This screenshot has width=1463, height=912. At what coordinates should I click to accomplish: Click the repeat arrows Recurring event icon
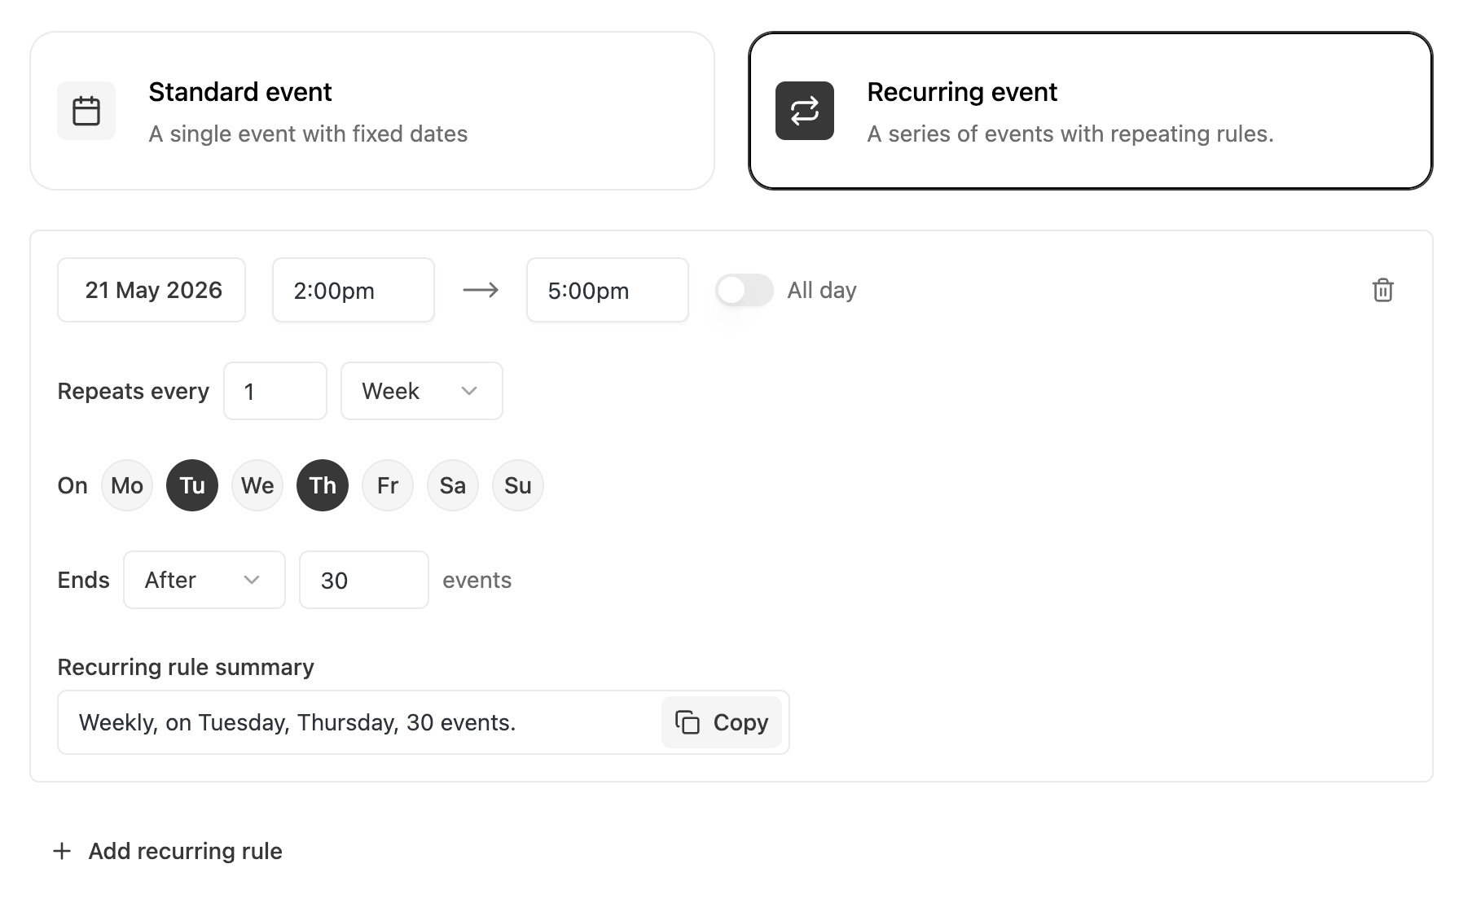click(804, 111)
